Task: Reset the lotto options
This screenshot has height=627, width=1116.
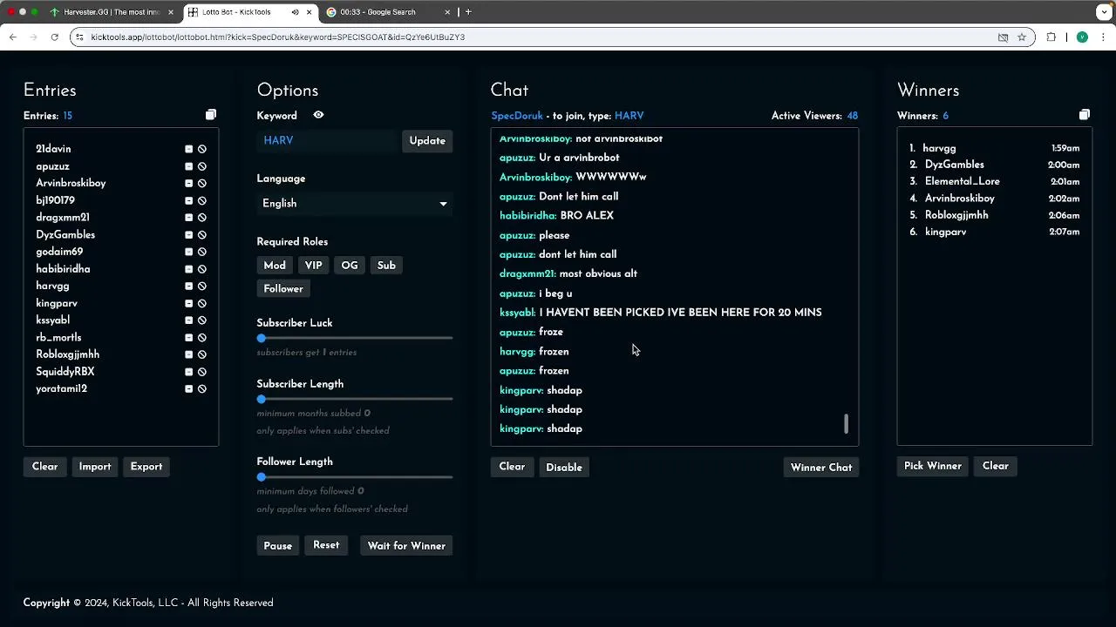Action: coord(326,545)
